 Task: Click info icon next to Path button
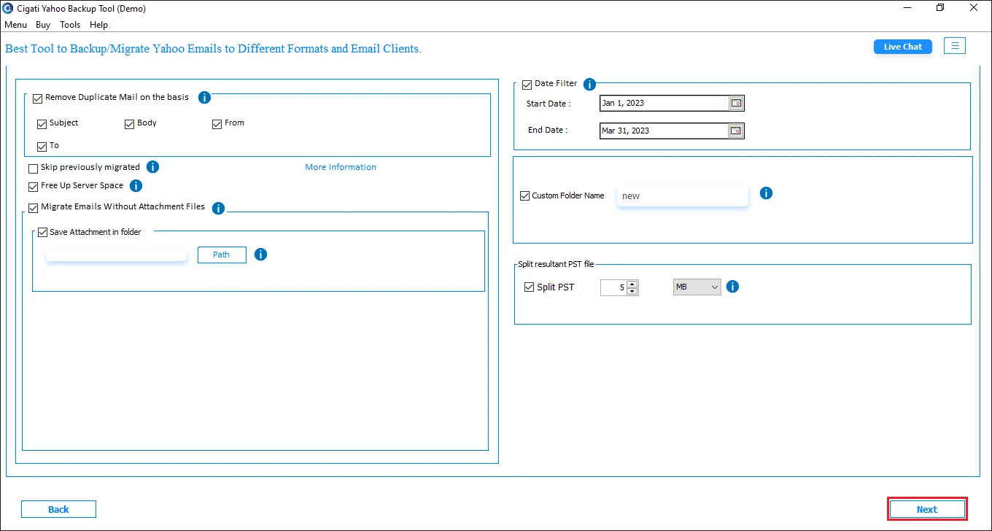(260, 255)
